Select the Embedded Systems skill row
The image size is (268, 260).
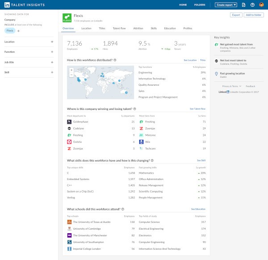(x=101, y=179)
